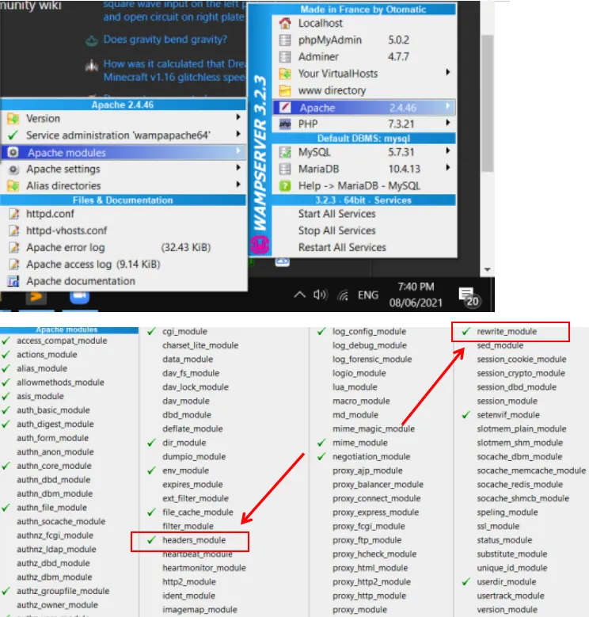The height and width of the screenshot is (617, 589).
Task: Open the Apache modules menu entry
Action: click(x=123, y=152)
